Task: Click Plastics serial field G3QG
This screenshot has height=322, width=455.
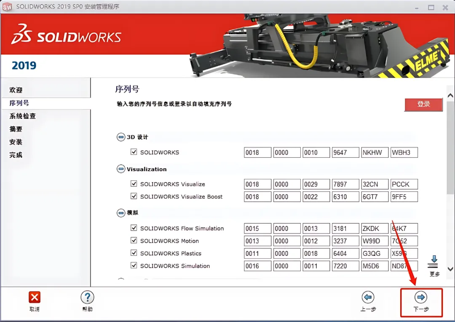Action: pyautogui.click(x=375, y=253)
